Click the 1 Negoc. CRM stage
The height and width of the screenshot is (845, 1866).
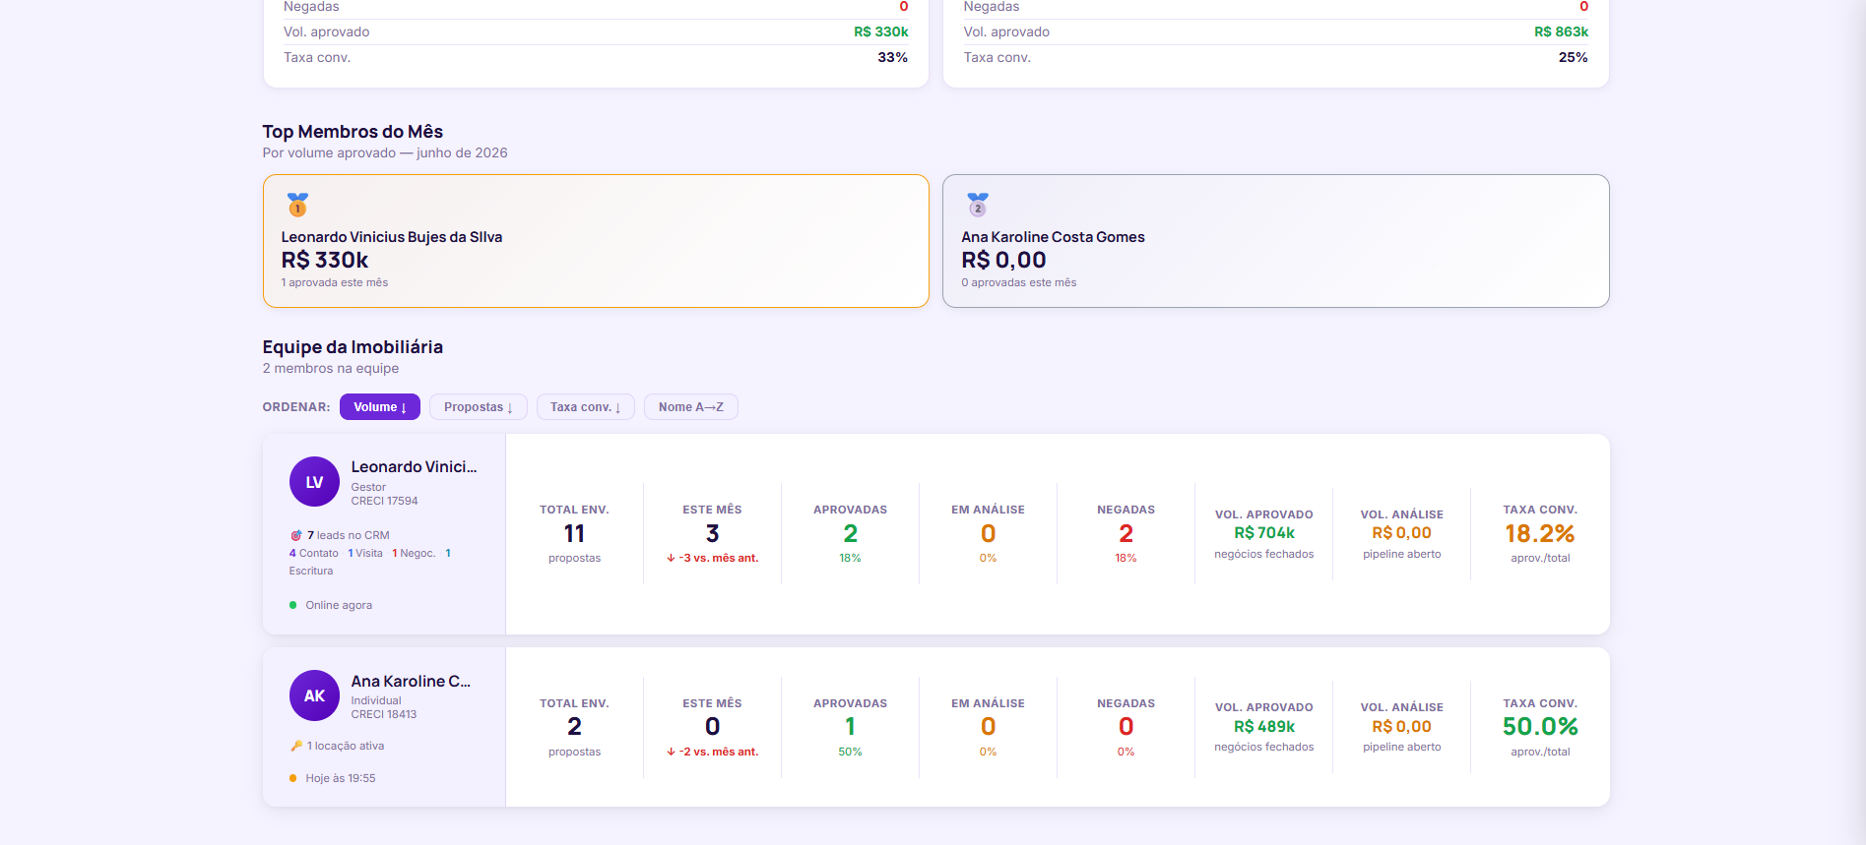414,554
